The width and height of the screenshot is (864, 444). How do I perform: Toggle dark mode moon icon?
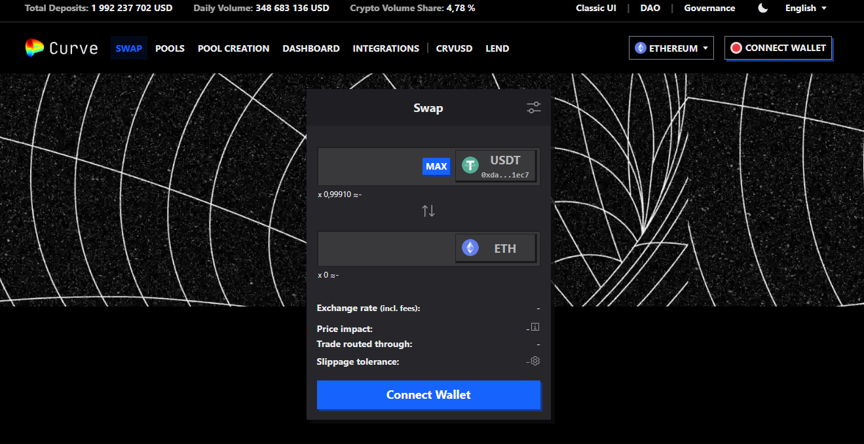pyautogui.click(x=762, y=9)
